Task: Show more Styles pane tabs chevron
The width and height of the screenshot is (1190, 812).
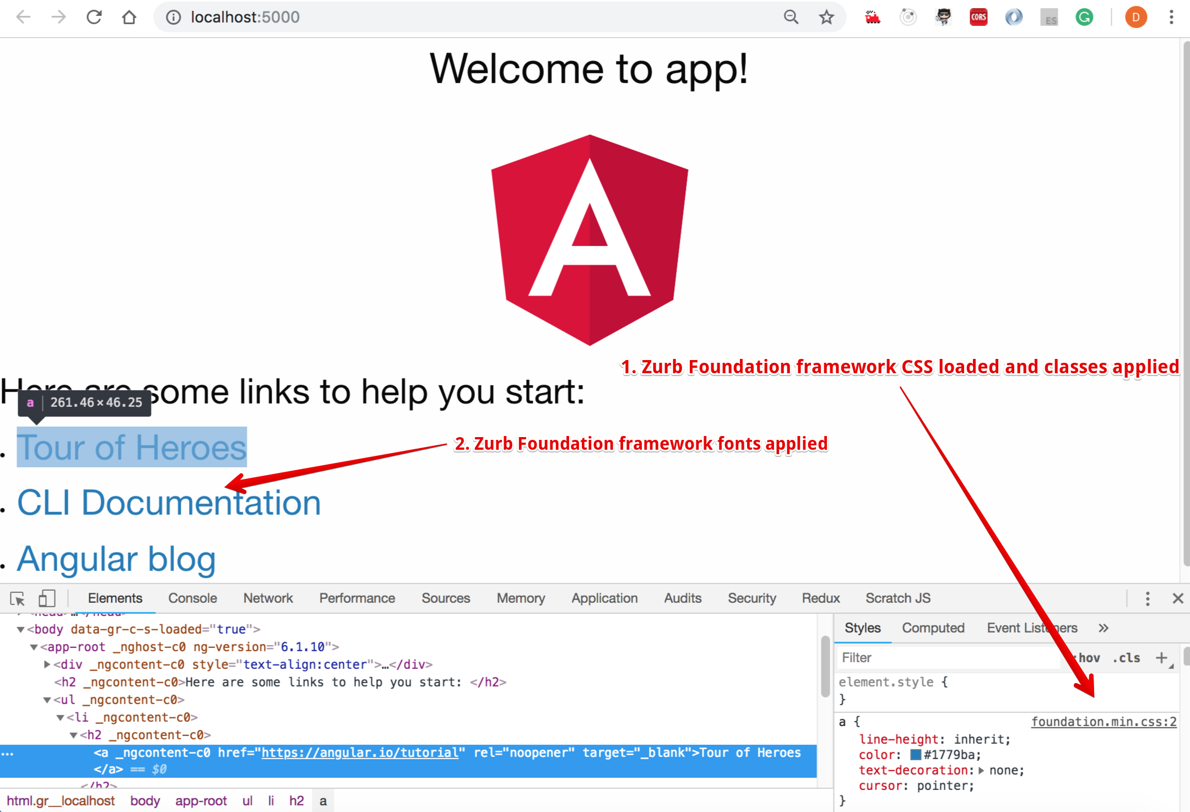Action: pyautogui.click(x=1103, y=628)
